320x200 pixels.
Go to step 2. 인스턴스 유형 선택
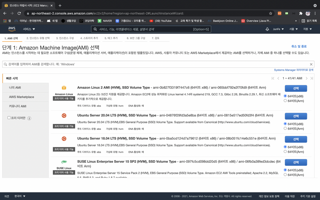tap(38, 38)
